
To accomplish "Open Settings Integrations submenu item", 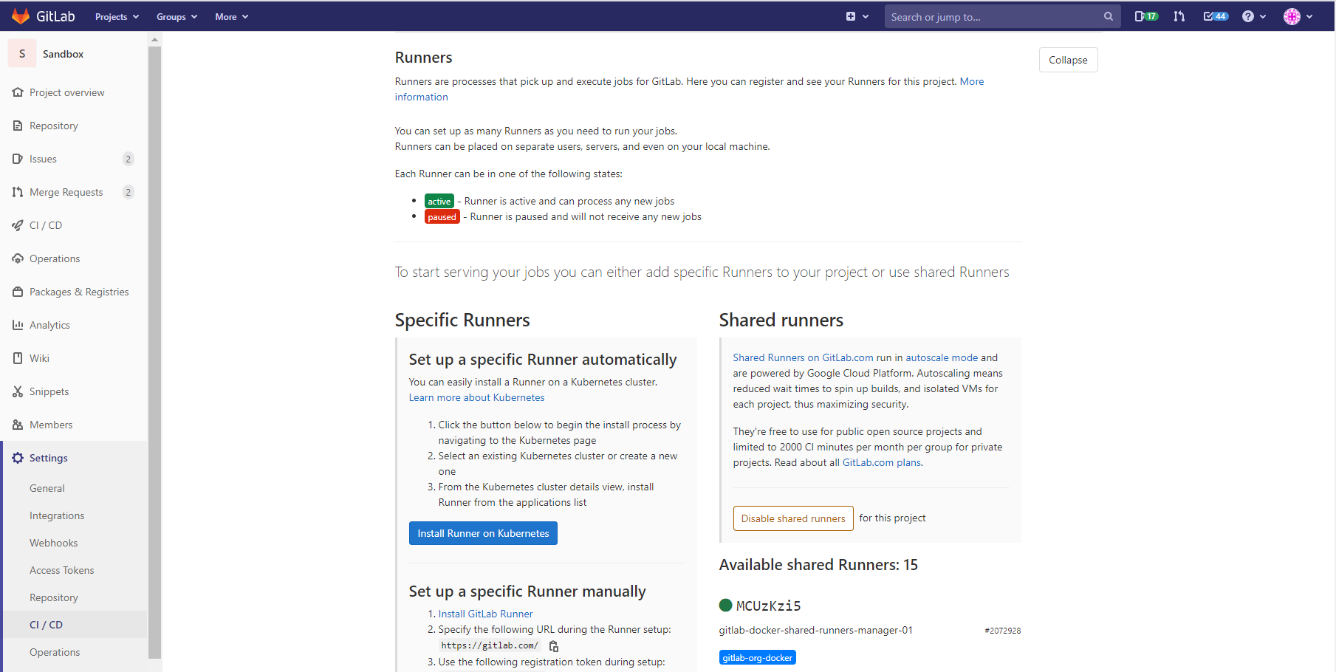I will [x=57, y=515].
